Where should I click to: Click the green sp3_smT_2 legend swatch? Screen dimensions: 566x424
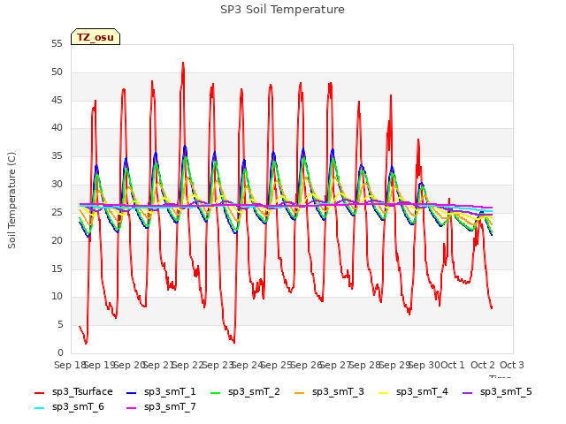216,392
